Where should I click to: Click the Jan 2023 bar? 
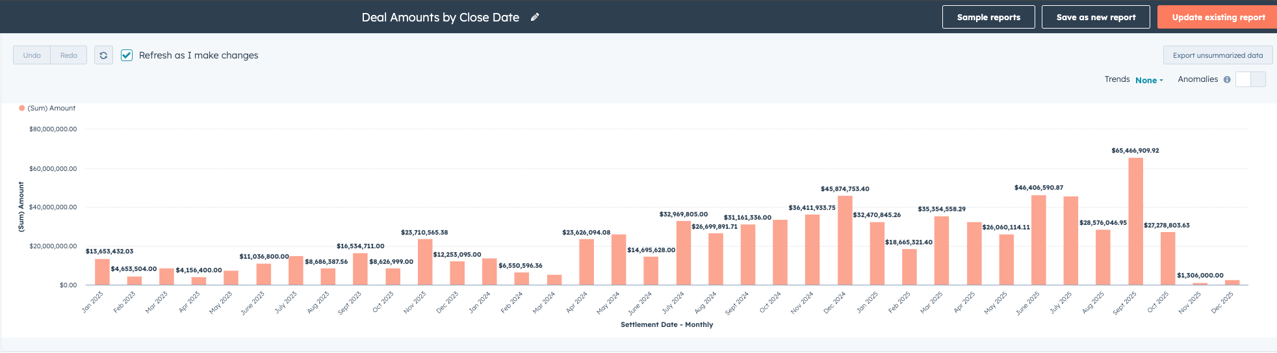point(102,272)
